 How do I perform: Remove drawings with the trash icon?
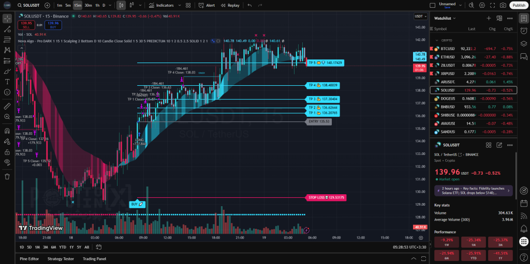pos(7,177)
